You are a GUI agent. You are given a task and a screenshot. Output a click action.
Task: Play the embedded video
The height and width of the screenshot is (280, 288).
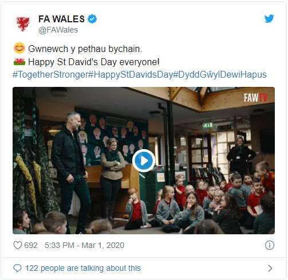pyautogui.click(x=144, y=161)
